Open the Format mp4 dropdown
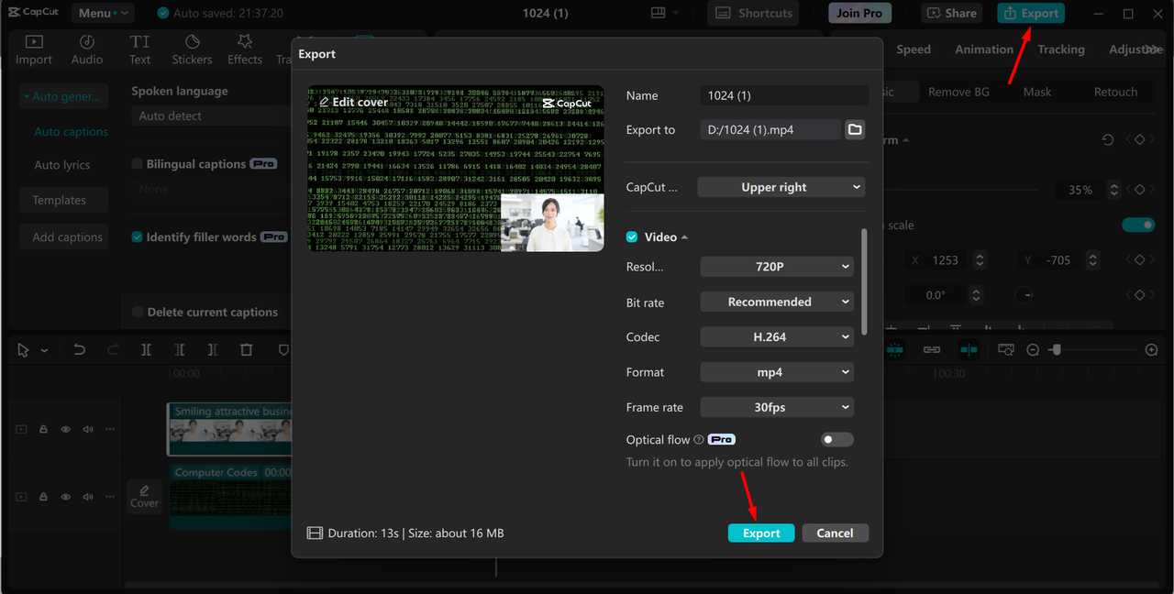Image resolution: width=1174 pixels, height=594 pixels. click(777, 372)
